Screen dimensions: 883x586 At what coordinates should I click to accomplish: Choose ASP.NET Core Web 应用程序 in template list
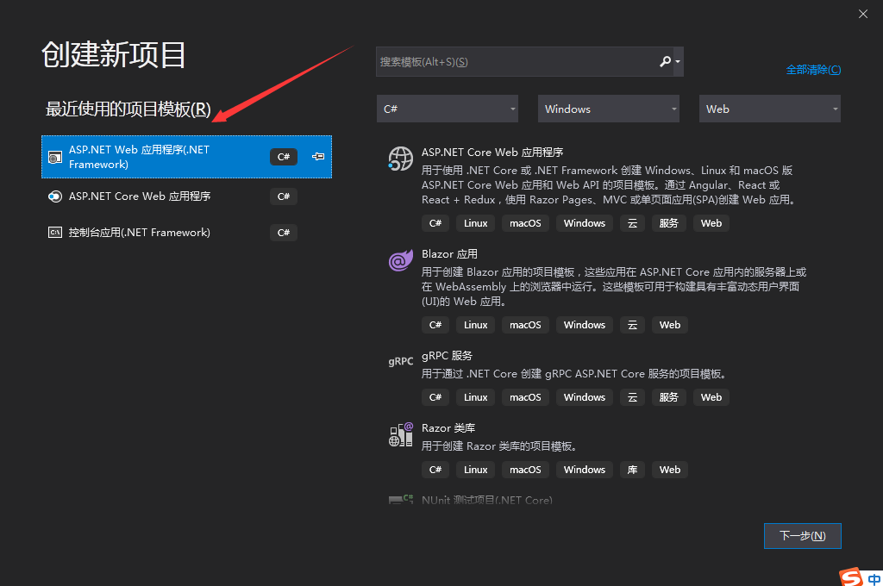[x=492, y=152]
